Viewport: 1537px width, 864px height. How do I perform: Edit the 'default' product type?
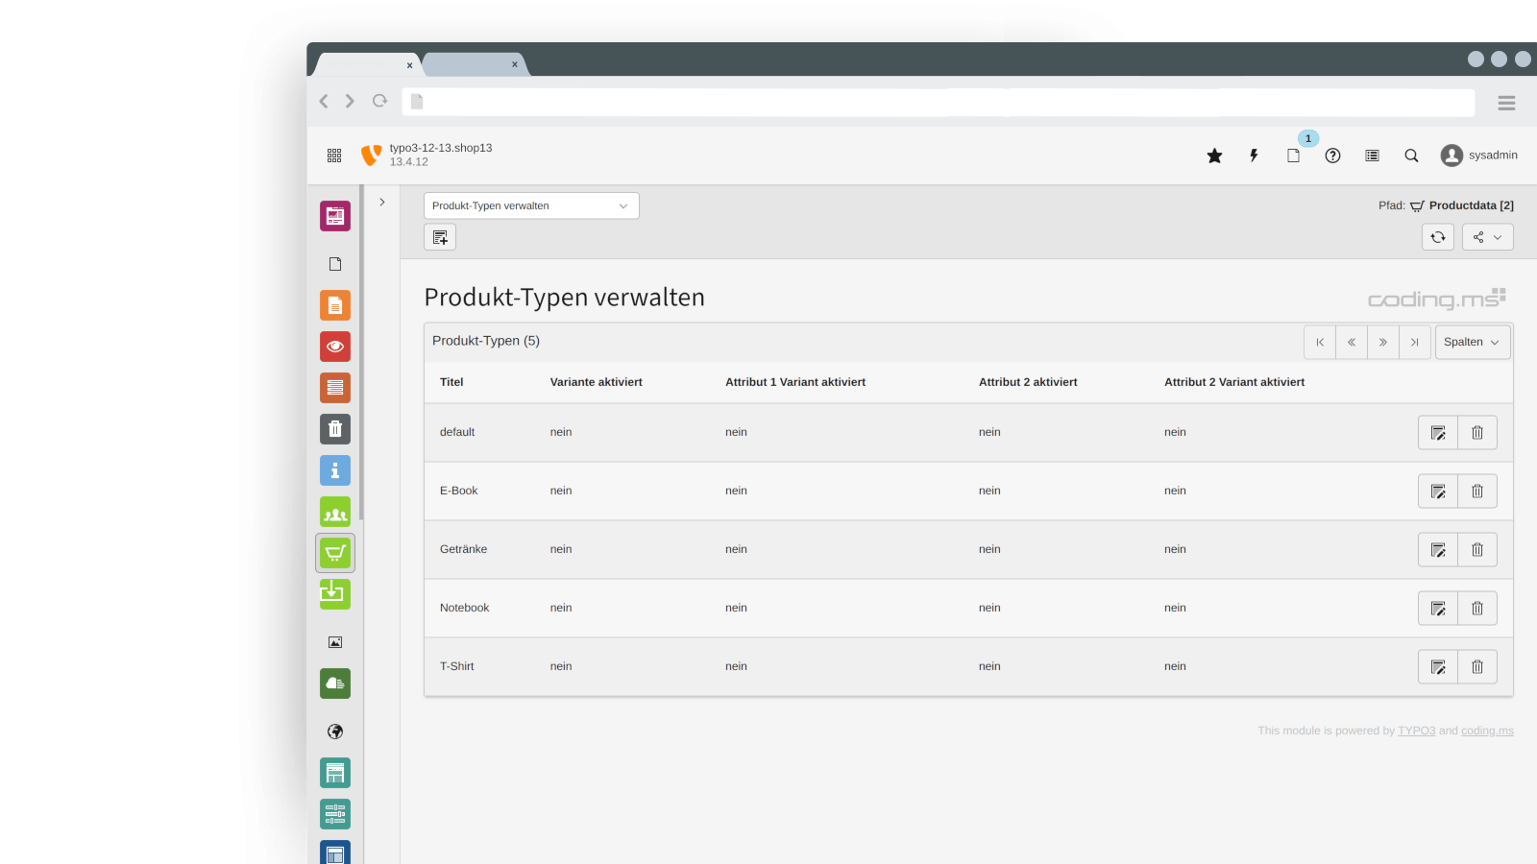point(1438,433)
